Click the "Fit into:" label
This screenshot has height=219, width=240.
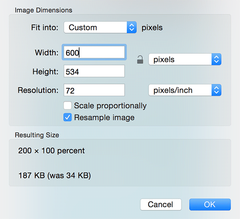[45, 28]
